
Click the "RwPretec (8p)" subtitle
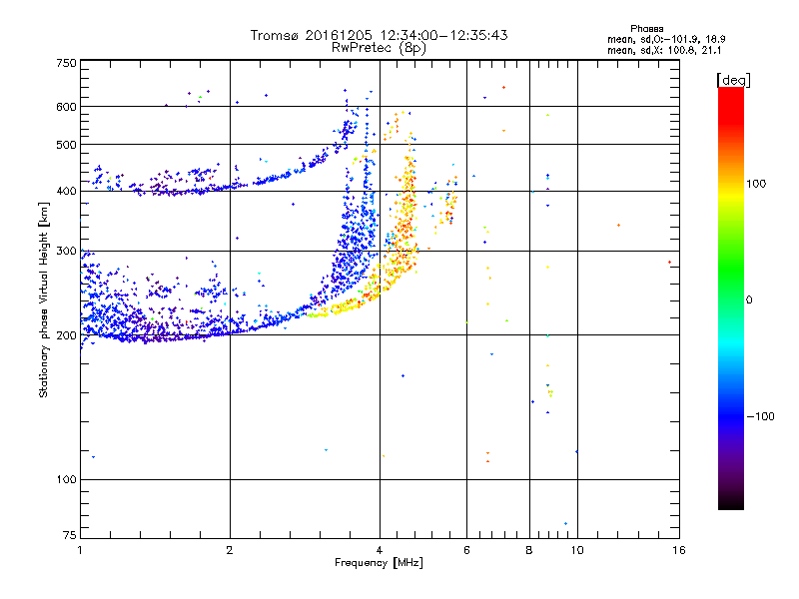(x=379, y=48)
